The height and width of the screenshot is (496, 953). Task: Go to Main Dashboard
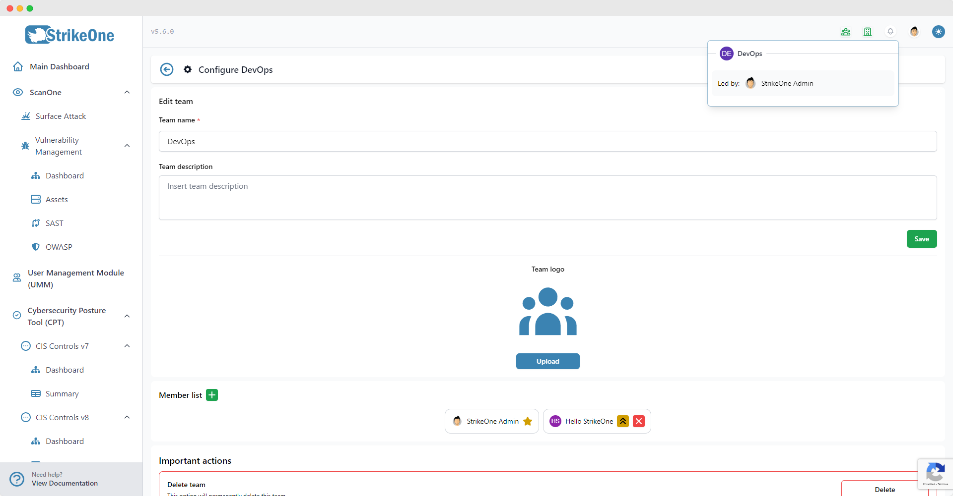click(x=59, y=66)
